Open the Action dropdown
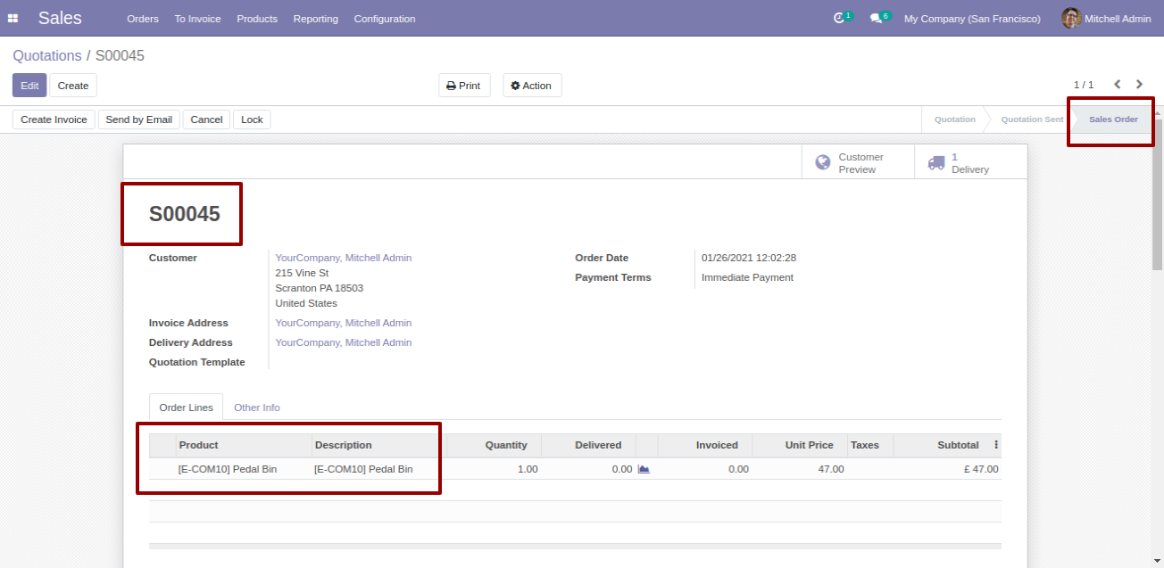Screen dimensions: 1164x568 point(532,86)
